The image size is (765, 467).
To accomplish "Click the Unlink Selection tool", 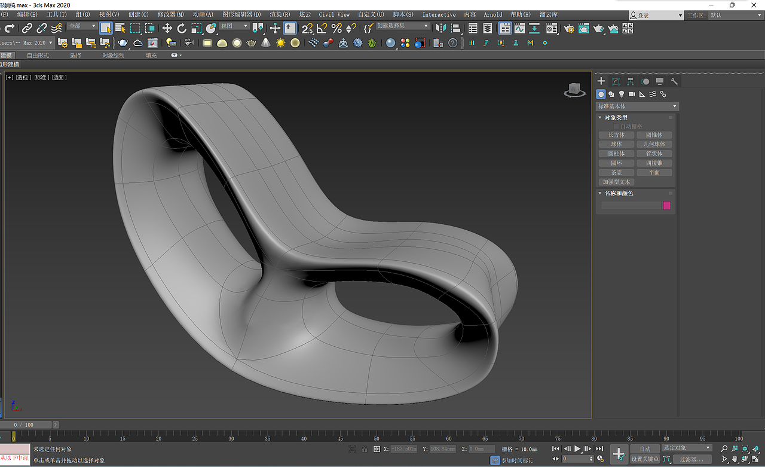I will click(42, 28).
